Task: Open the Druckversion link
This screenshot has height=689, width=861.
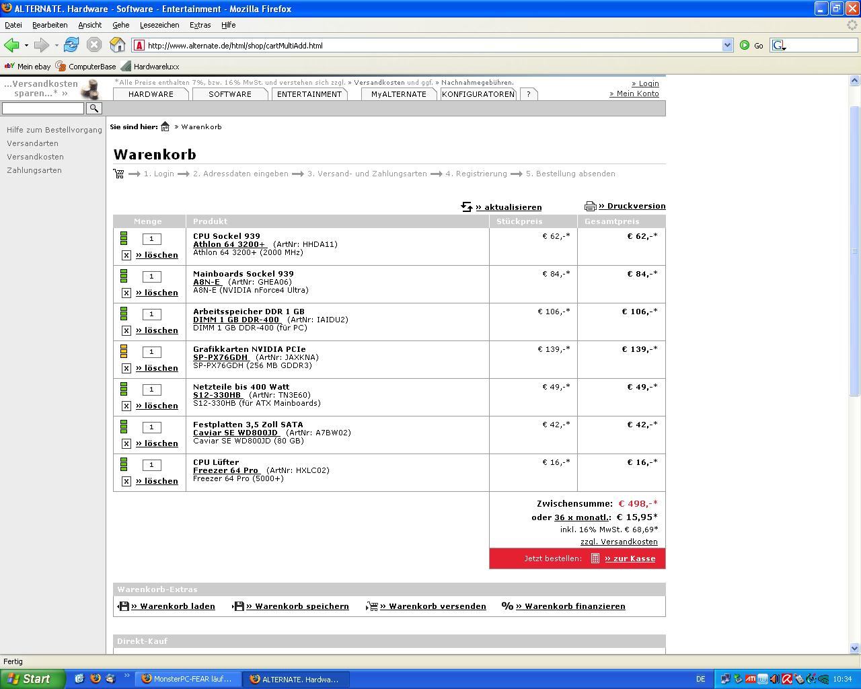Action: (x=632, y=206)
